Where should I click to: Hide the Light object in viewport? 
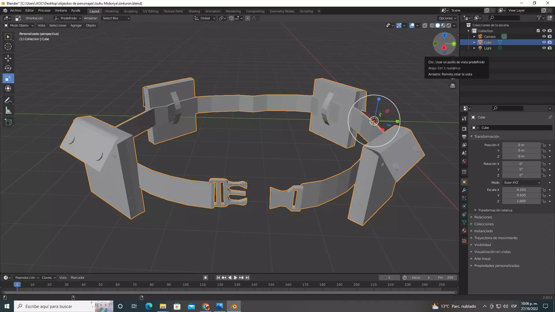(544, 48)
